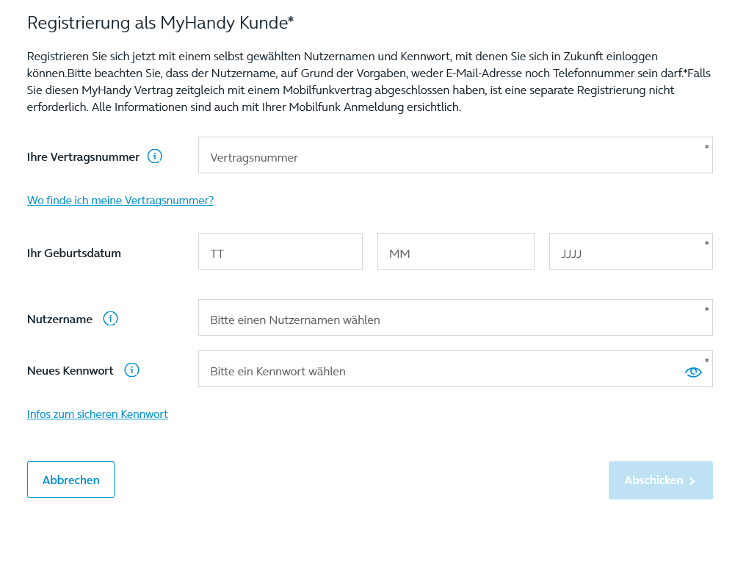The height and width of the screenshot is (570, 746).
Task: Click heading 'Registrierung als MyHandy Kunde*'
Action: tap(160, 23)
